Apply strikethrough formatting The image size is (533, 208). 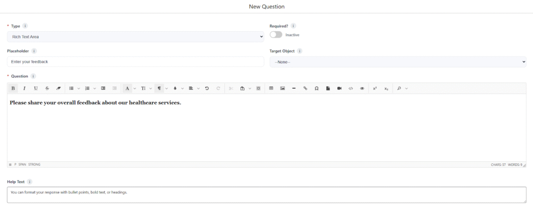point(47,89)
